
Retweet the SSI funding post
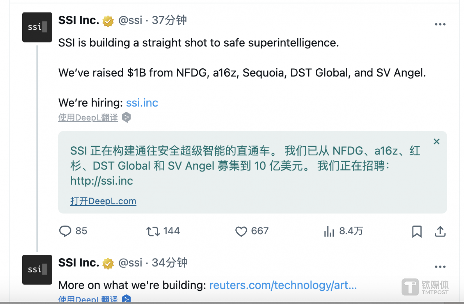153,231
